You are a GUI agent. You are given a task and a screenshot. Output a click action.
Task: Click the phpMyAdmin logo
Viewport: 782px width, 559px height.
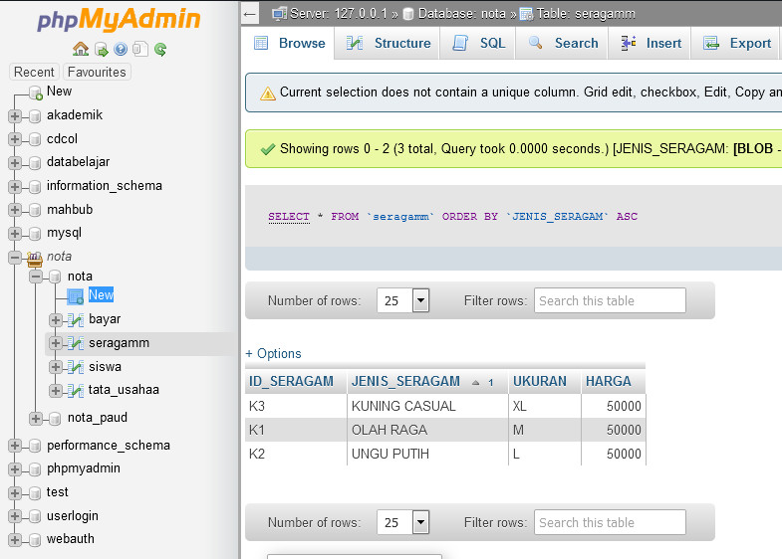[119, 20]
